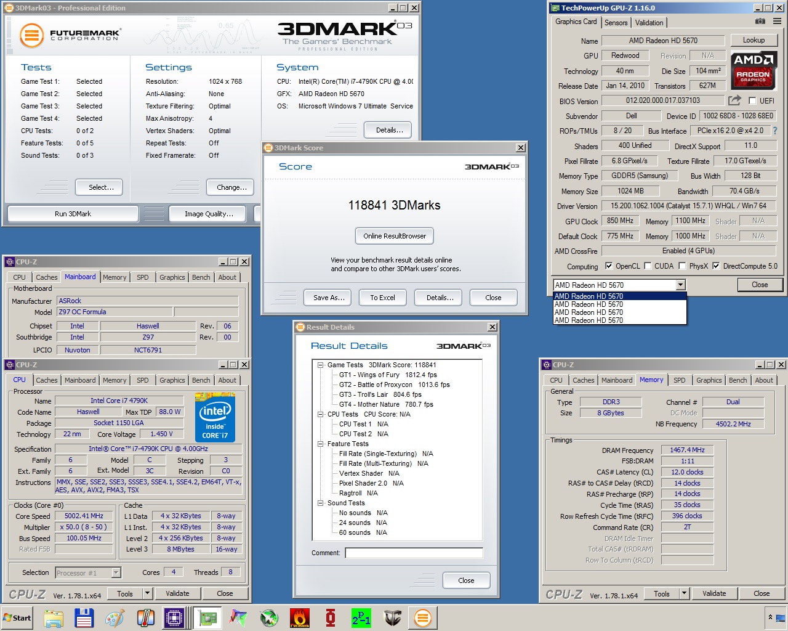Click inside the Comment input field
The image size is (788, 631).
pyautogui.click(x=414, y=553)
